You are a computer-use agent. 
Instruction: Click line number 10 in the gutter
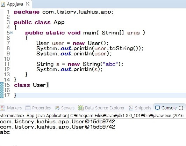[x=7, y=59]
